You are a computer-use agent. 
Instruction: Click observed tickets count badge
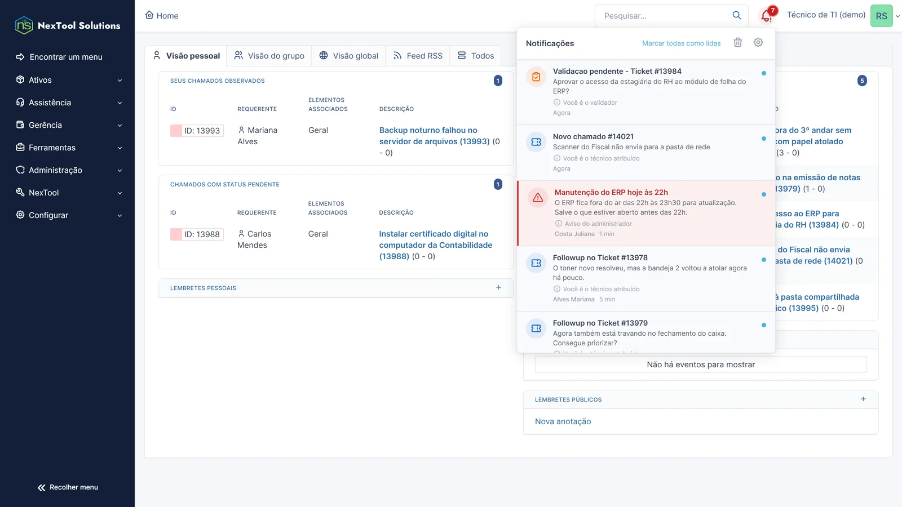point(498,81)
